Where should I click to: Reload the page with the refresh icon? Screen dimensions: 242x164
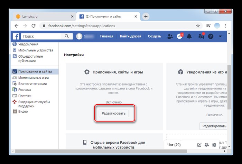tap(34, 26)
